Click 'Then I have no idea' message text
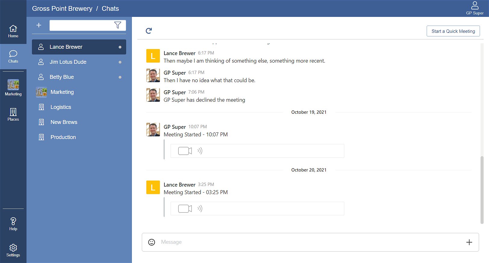The width and height of the screenshot is (489, 263). click(210, 80)
